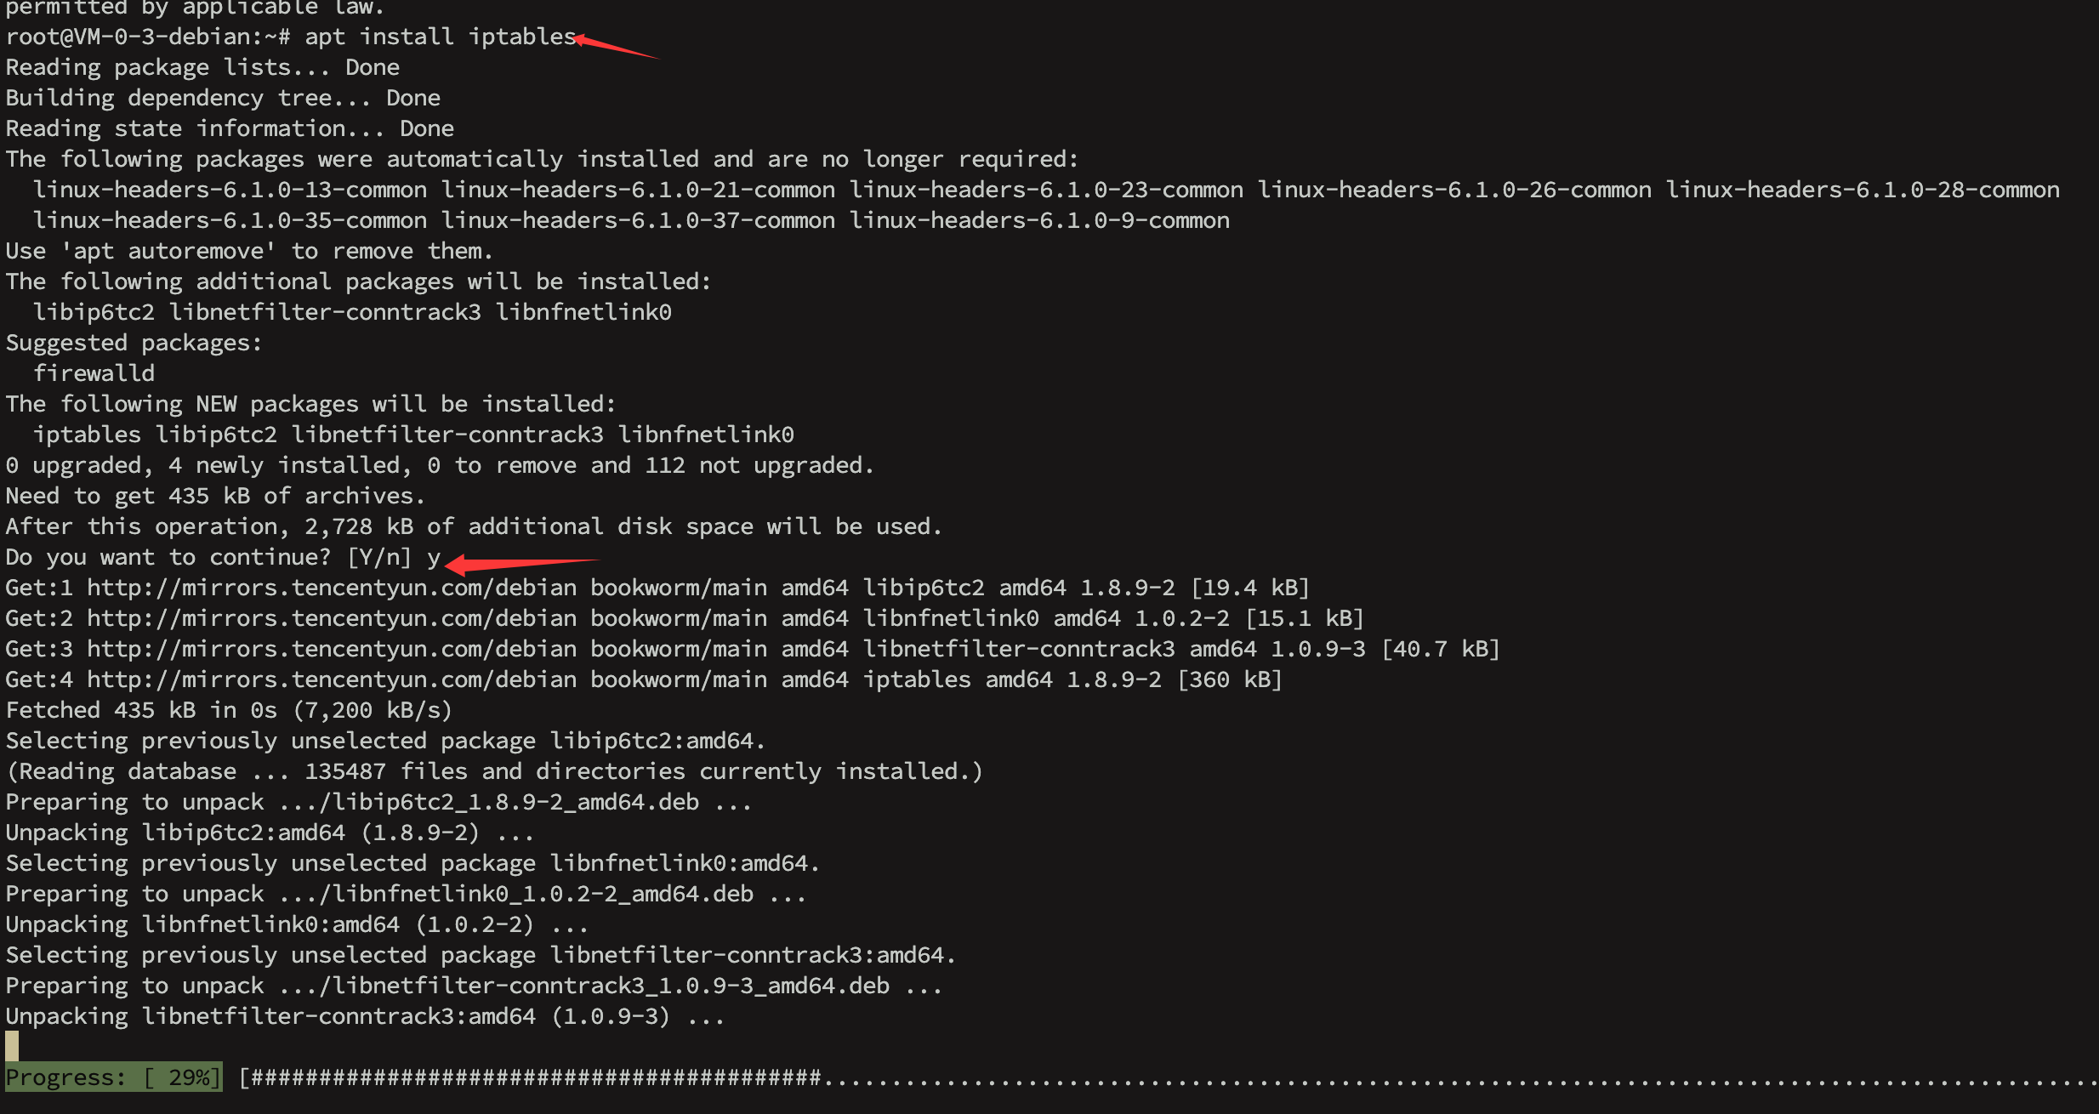This screenshot has height=1114, width=2099.
Task: Click the Progress 29% label
Action: coord(113,1077)
